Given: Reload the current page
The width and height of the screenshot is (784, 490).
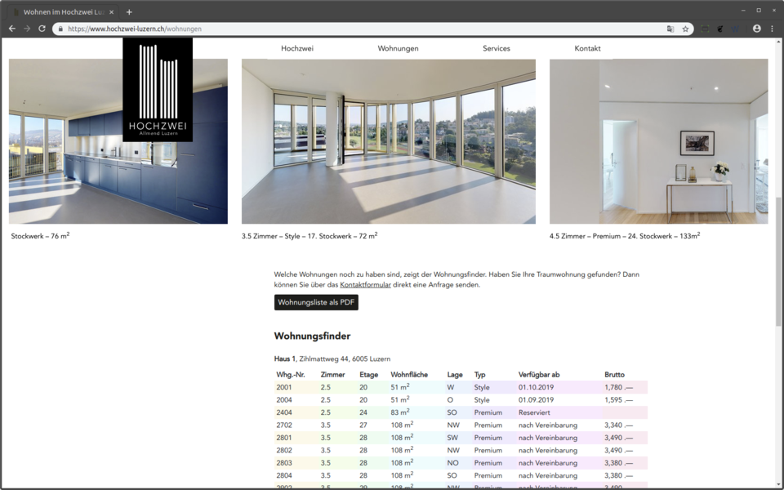Looking at the screenshot, I should 42,29.
